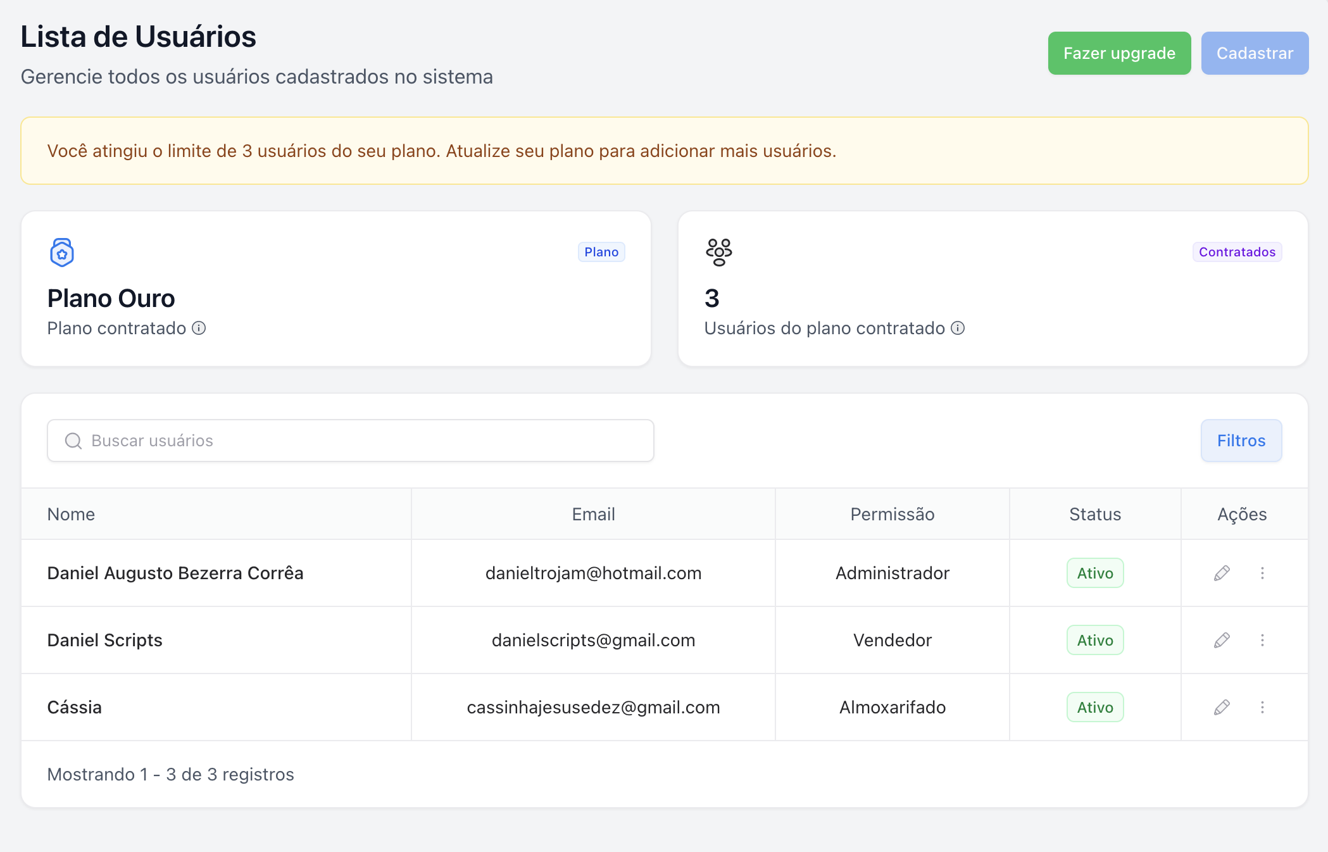Screen dimensions: 1328x852
Task: Open more actions menu for Daniel Scripts
Action: (x=1262, y=640)
